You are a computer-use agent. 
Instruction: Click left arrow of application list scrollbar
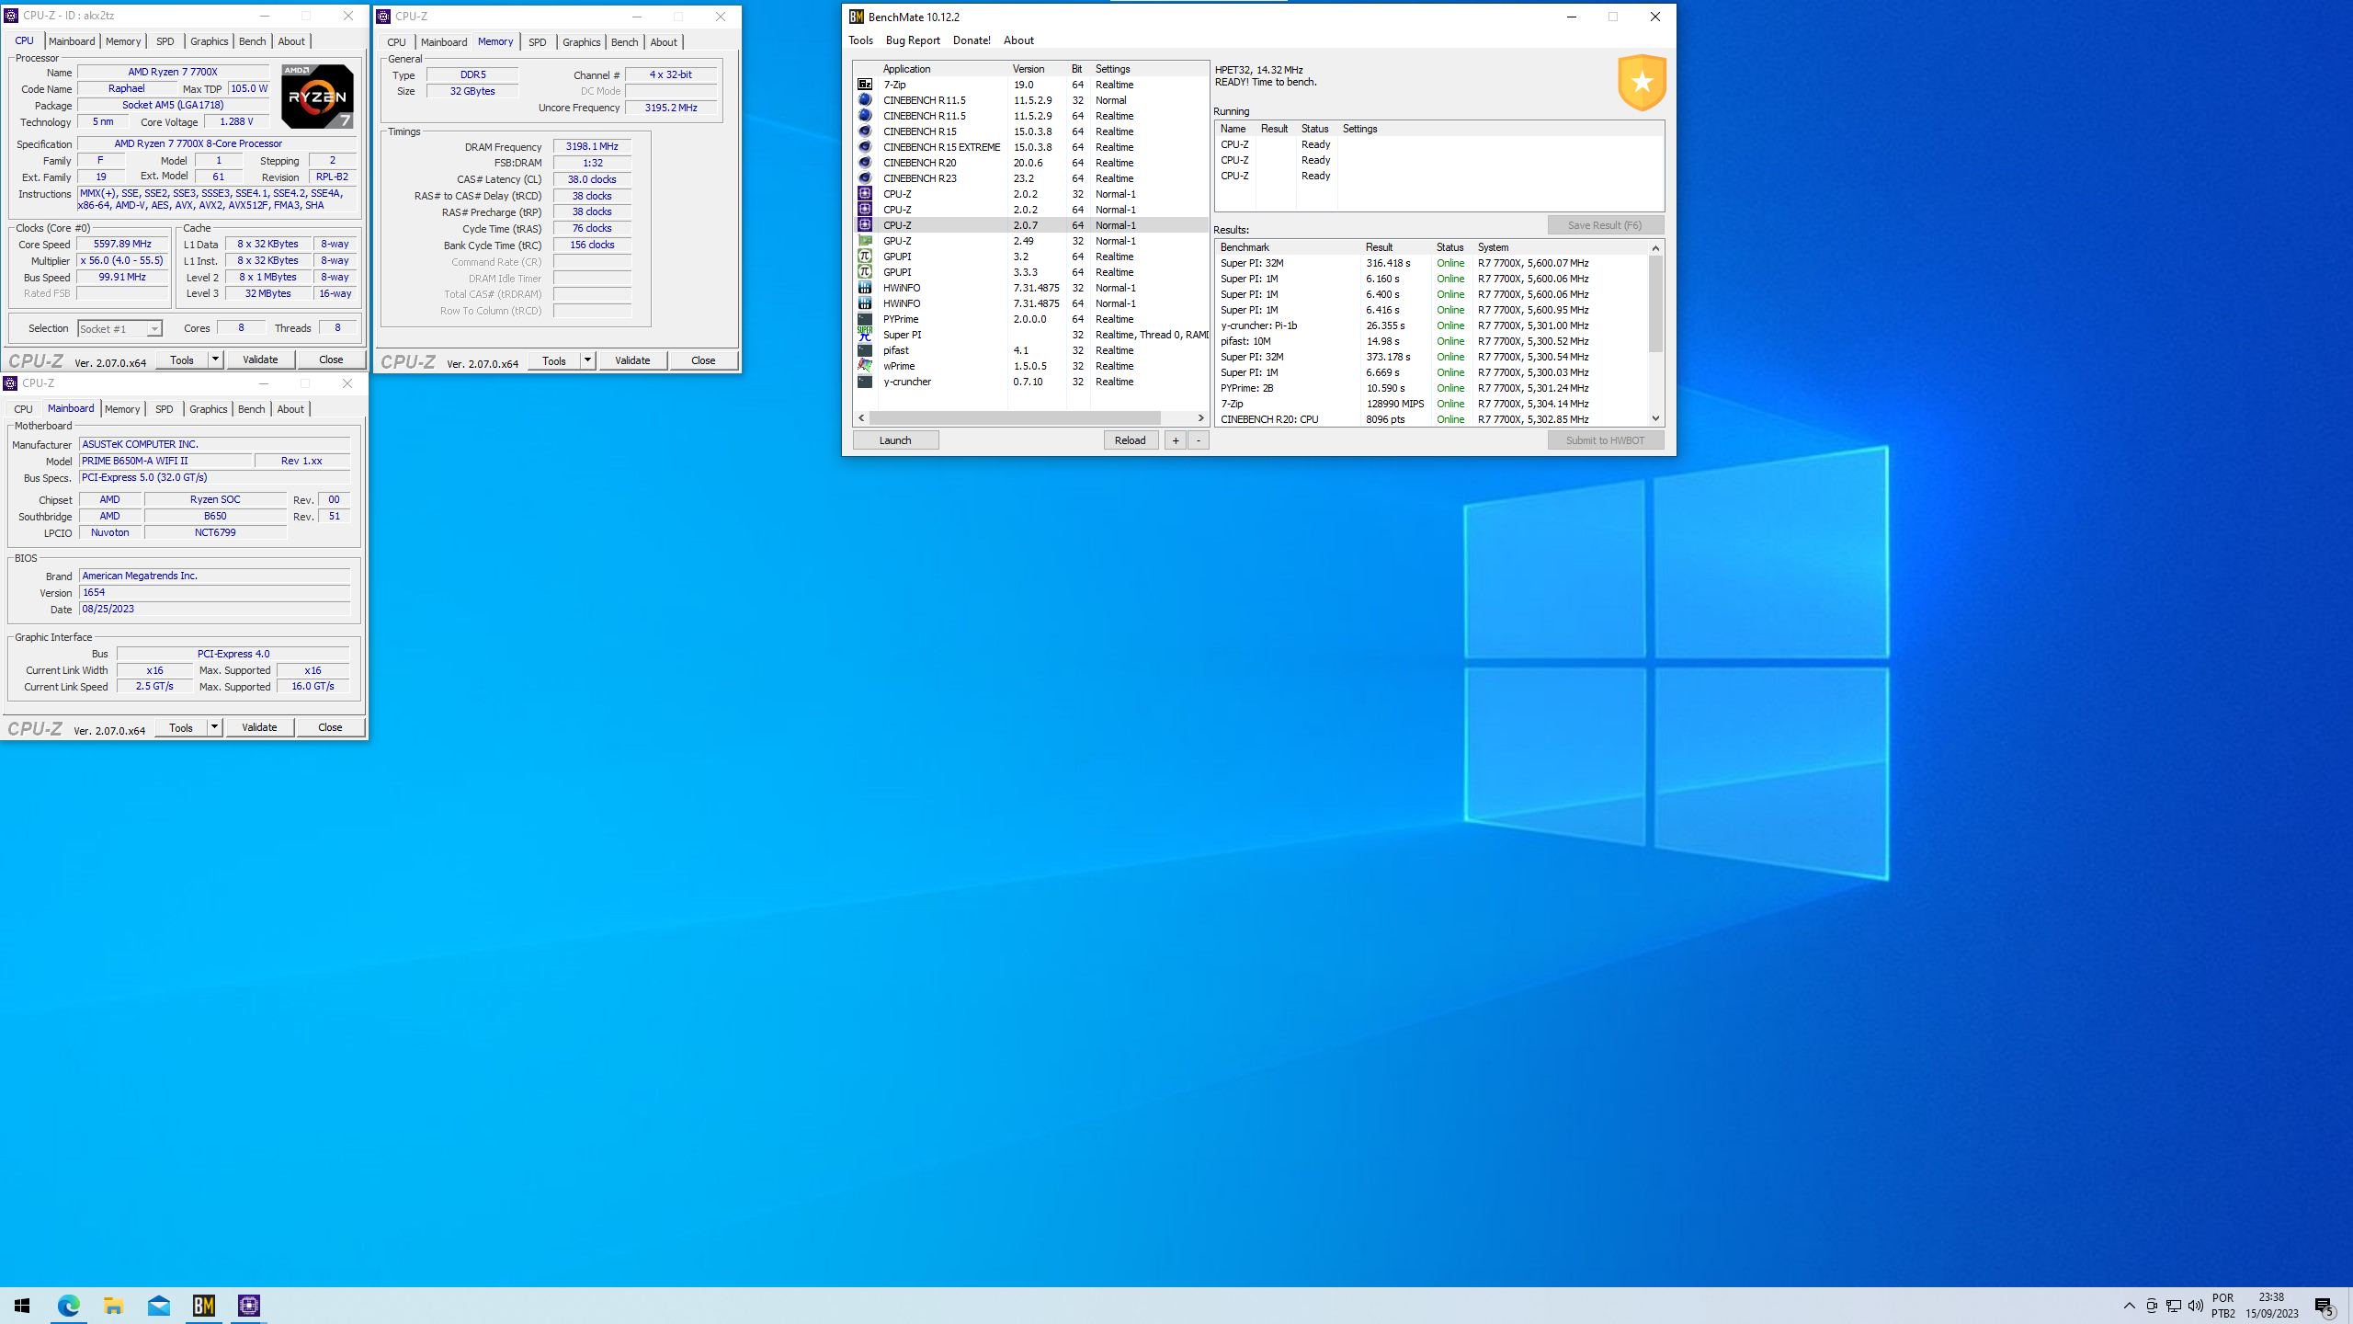861,418
